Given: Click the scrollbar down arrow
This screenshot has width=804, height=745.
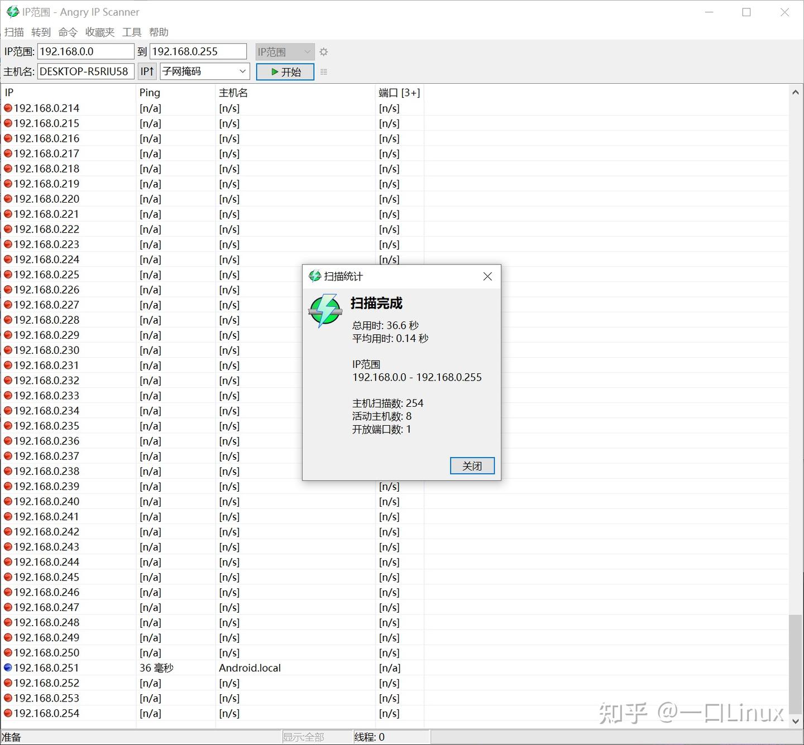Looking at the screenshot, I should click(x=796, y=721).
